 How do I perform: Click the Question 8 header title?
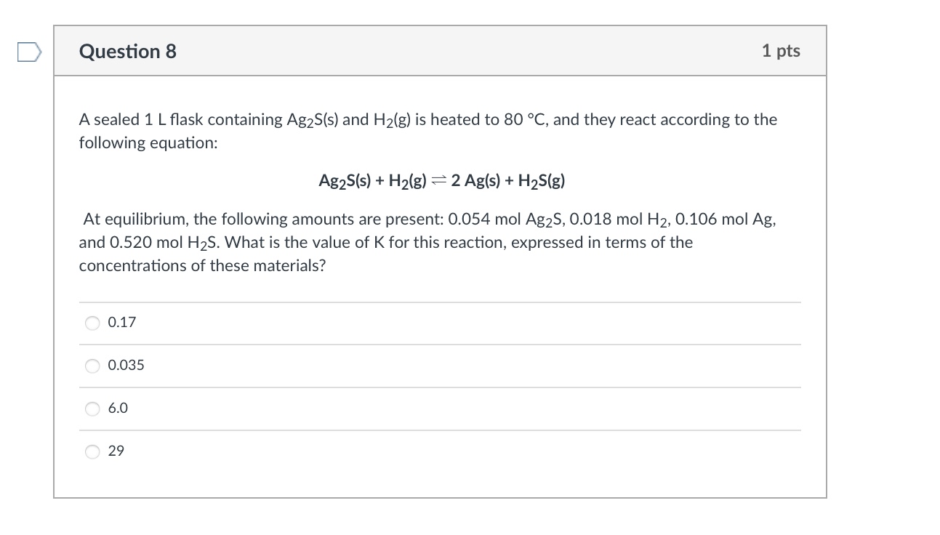pyautogui.click(x=128, y=51)
